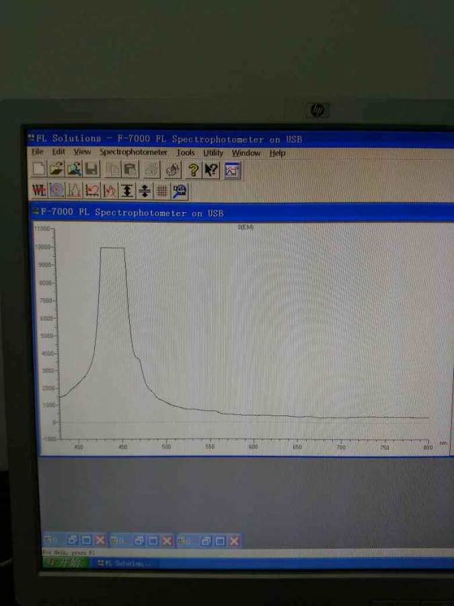Create a new file with the blank page icon
This screenshot has width=454, height=606.
pos(39,169)
